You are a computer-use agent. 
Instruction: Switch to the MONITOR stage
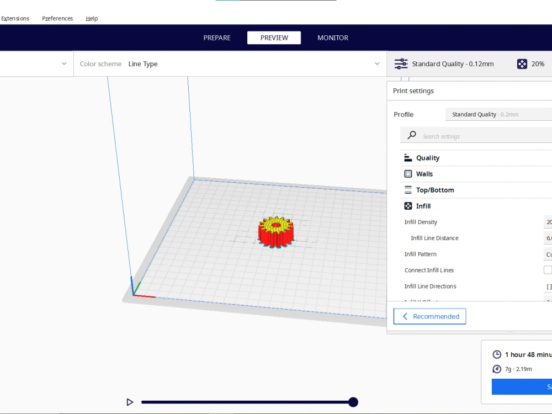point(333,38)
